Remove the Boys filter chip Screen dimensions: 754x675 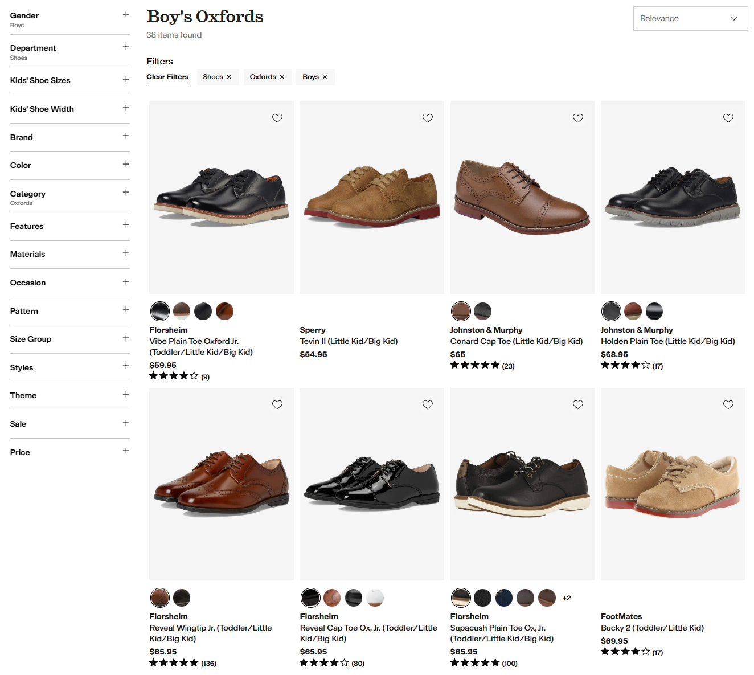pos(325,77)
